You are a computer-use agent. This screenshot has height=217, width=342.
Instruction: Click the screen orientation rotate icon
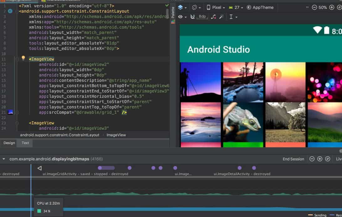pos(194,8)
